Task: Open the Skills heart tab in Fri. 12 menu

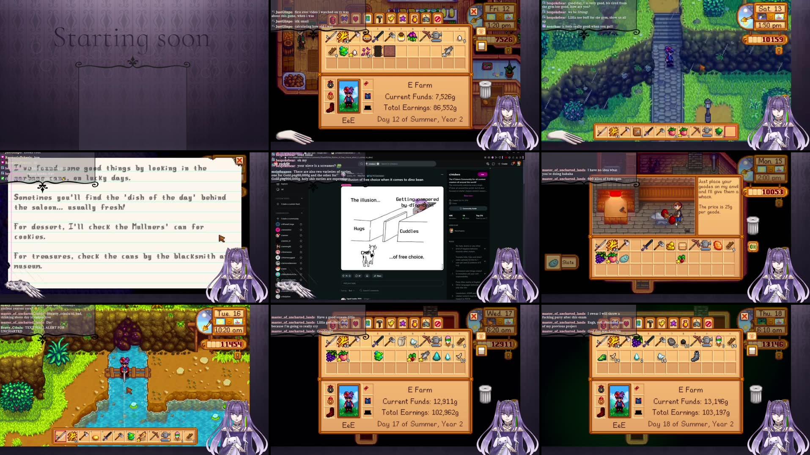Action: tap(356, 19)
